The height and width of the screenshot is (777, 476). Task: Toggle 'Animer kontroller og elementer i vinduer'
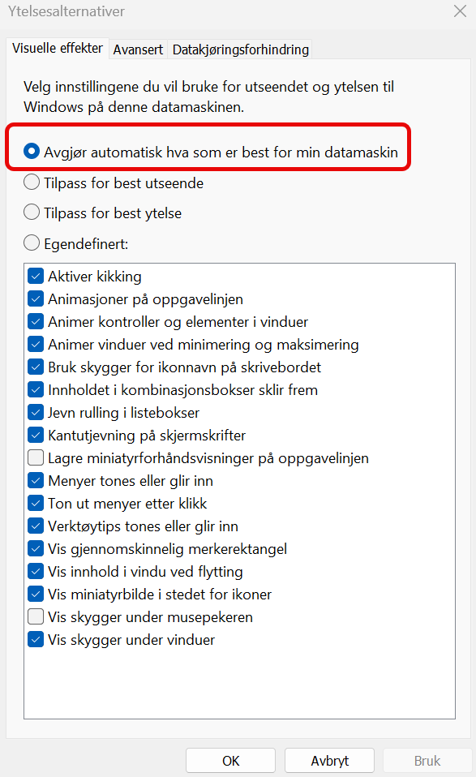click(x=36, y=321)
